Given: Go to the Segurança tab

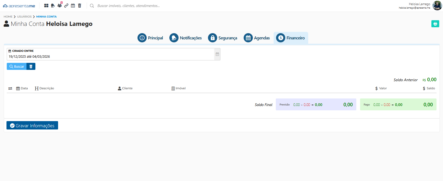Looking at the screenshot, I should click(223, 38).
